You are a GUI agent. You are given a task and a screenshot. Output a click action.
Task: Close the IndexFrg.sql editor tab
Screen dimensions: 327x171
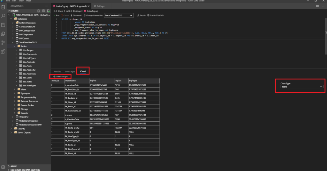88,6
